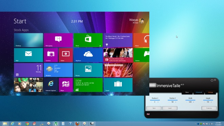Launch Firefox from taskbar
The image size is (224, 126).
77,124
